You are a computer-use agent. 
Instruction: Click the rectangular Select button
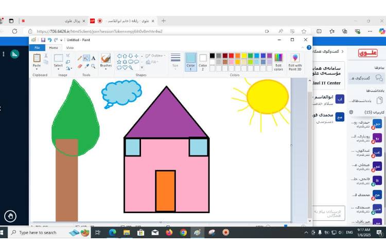coord(58,60)
